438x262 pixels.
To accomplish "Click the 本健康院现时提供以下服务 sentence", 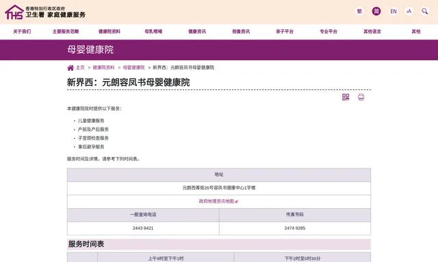I will [x=94, y=108].
